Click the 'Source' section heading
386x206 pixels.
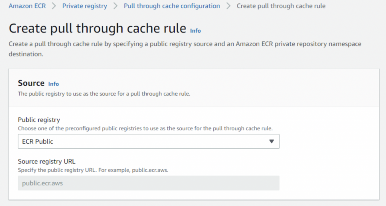click(31, 83)
